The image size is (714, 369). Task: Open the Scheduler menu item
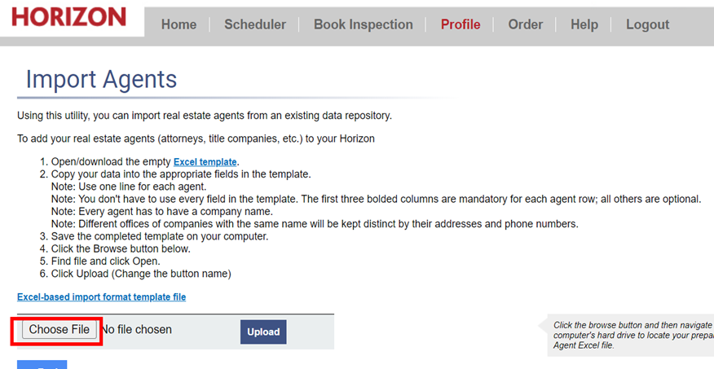click(x=255, y=24)
